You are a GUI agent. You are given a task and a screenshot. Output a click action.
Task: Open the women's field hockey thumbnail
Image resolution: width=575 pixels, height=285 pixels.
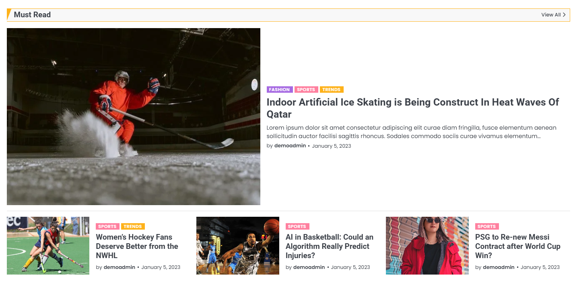click(48, 246)
